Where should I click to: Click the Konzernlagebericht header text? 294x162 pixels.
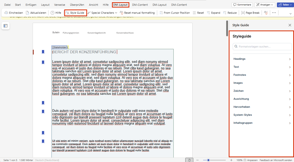(x=97, y=33)
